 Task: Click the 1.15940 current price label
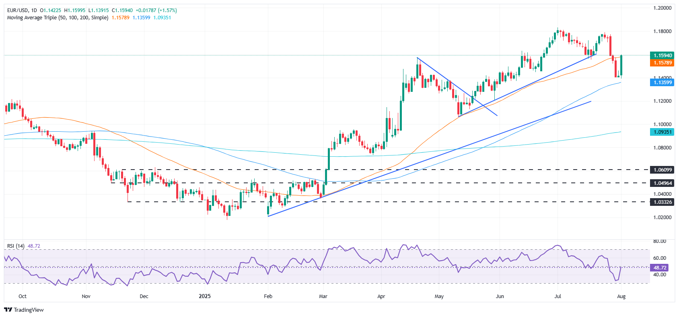point(663,56)
